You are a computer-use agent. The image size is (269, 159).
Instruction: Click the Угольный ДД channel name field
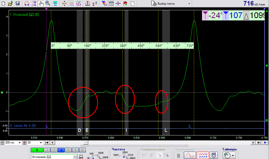tap(52, 157)
